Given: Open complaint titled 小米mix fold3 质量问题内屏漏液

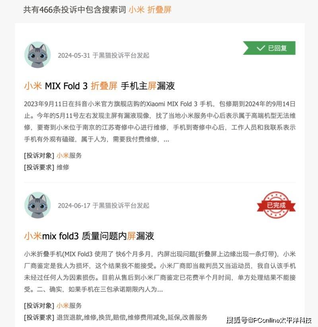Looking at the screenshot, I should [x=89, y=236].
